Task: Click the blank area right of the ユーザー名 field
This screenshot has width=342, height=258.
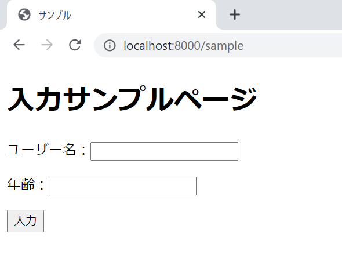Action: pyautogui.click(x=290, y=151)
